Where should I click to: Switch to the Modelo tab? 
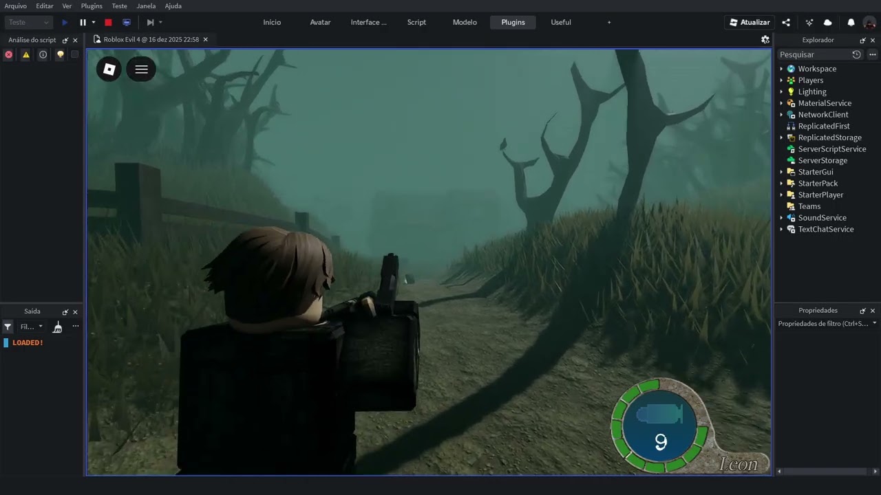[465, 23]
